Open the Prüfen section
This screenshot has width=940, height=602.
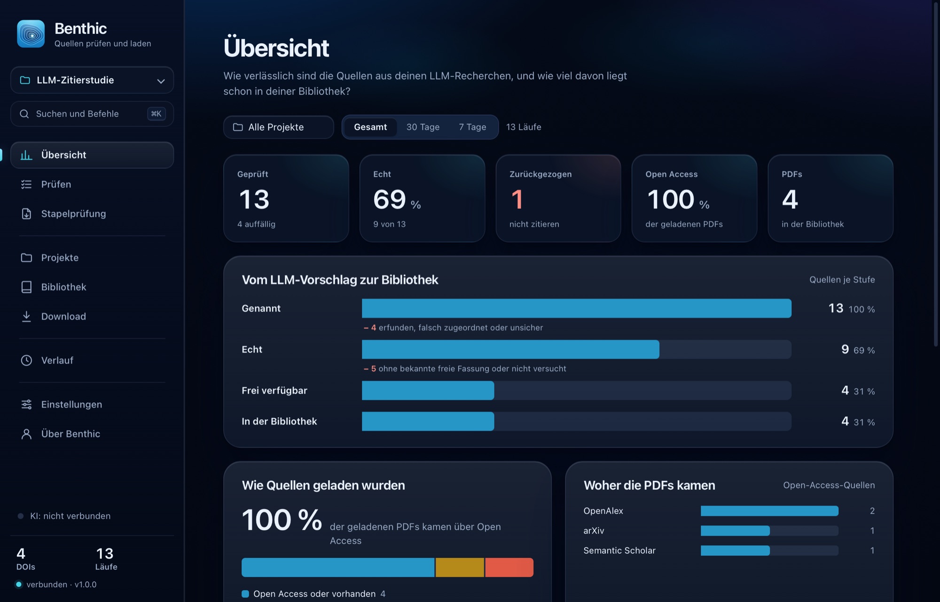coord(92,184)
